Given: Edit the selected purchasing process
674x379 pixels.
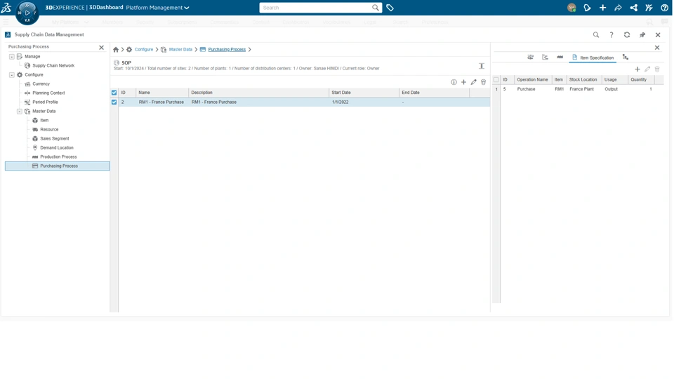Looking at the screenshot, I should (473, 82).
